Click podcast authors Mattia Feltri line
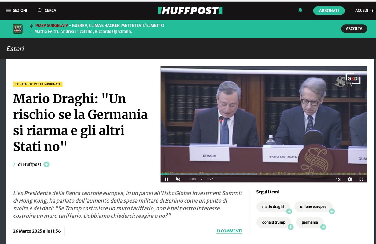The height and width of the screenshot is (244, 376). pos(83,32)
